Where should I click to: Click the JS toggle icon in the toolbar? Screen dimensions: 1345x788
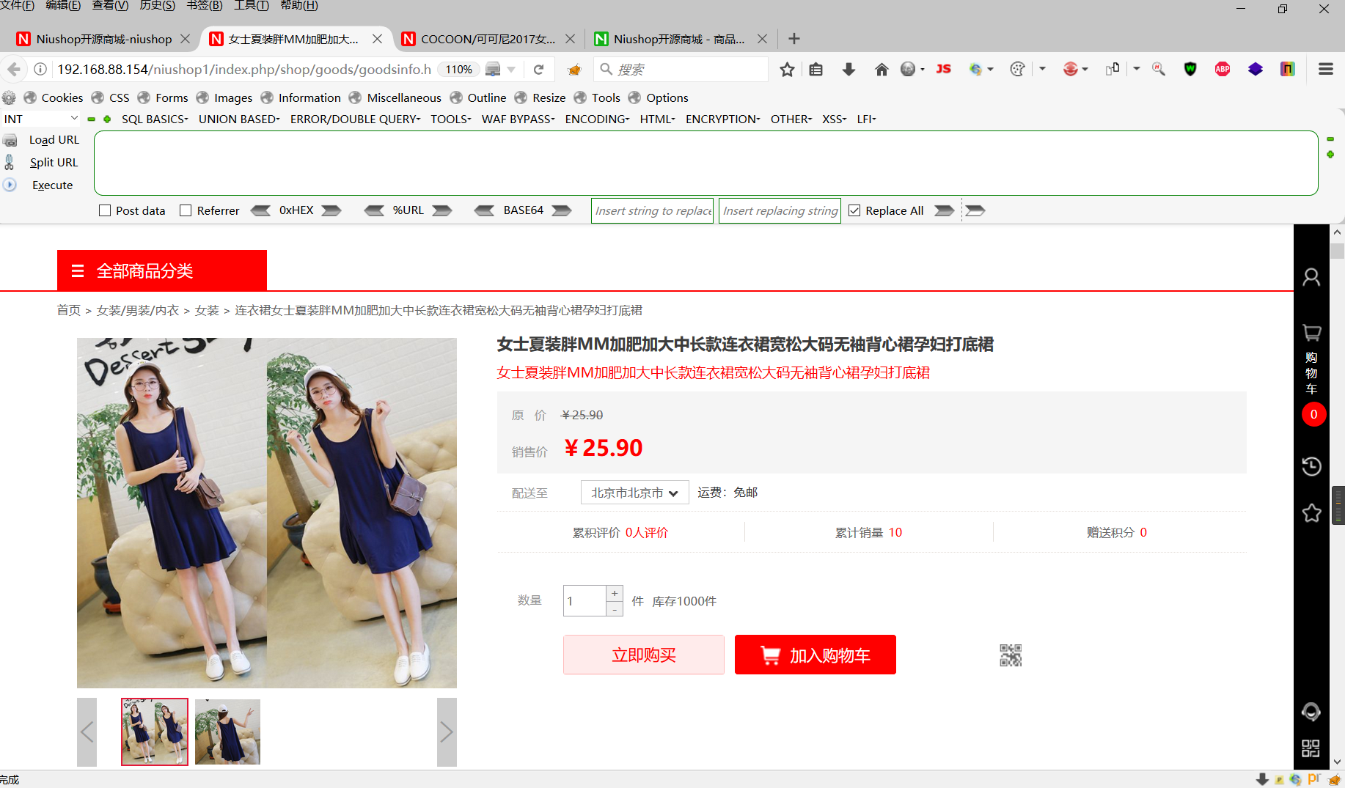tap(943, 69)
